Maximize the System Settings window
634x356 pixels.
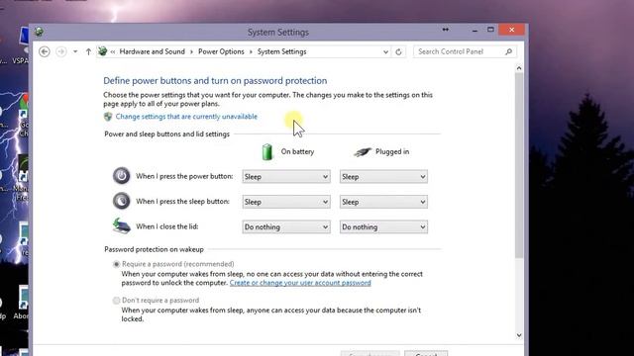pos(490,30)
